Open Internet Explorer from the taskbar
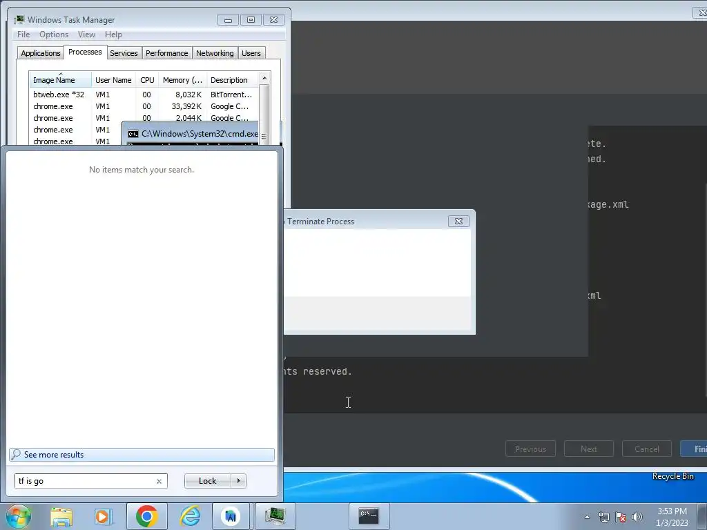The height and width of the screenshot is (530, 707). coord(190,516)
